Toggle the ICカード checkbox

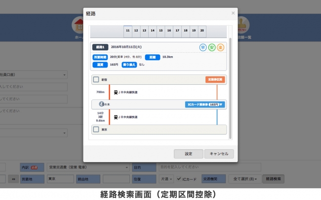coord(179,179)
